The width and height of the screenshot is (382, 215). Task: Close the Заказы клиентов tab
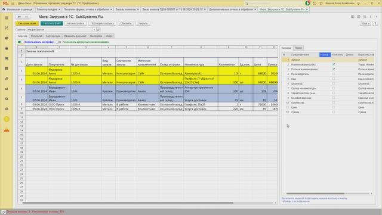tap(138, 10)
